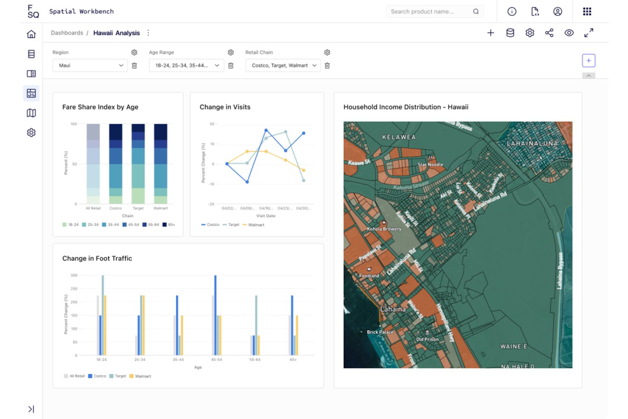Toggle All Retail in Foot Traffic legend
The image size is (628, 419).
[x=74, y=376]
